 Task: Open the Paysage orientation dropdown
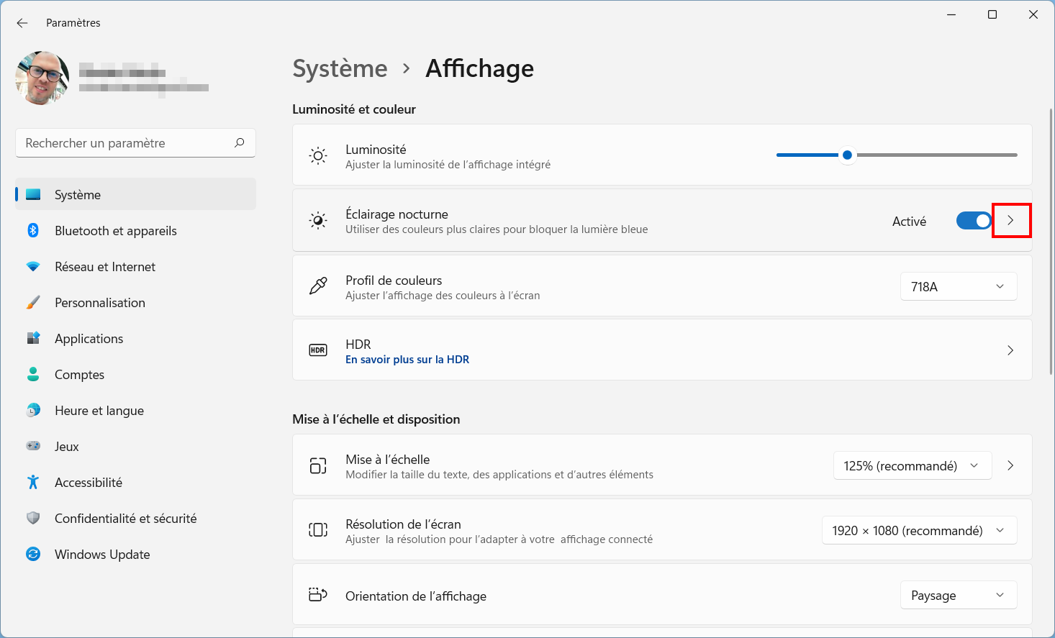(959, 595)
